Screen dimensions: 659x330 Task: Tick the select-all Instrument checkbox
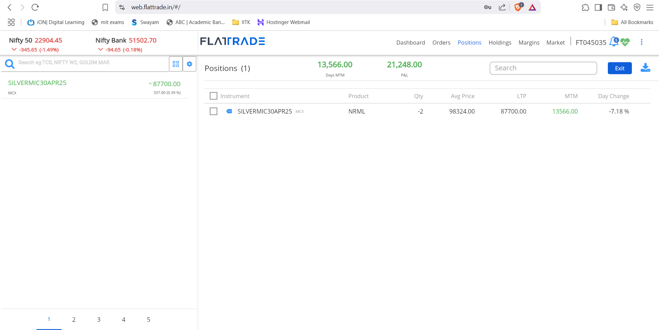(x=214, y=96)
